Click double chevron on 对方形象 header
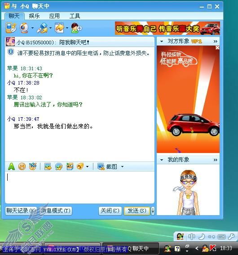 point(216,41)
